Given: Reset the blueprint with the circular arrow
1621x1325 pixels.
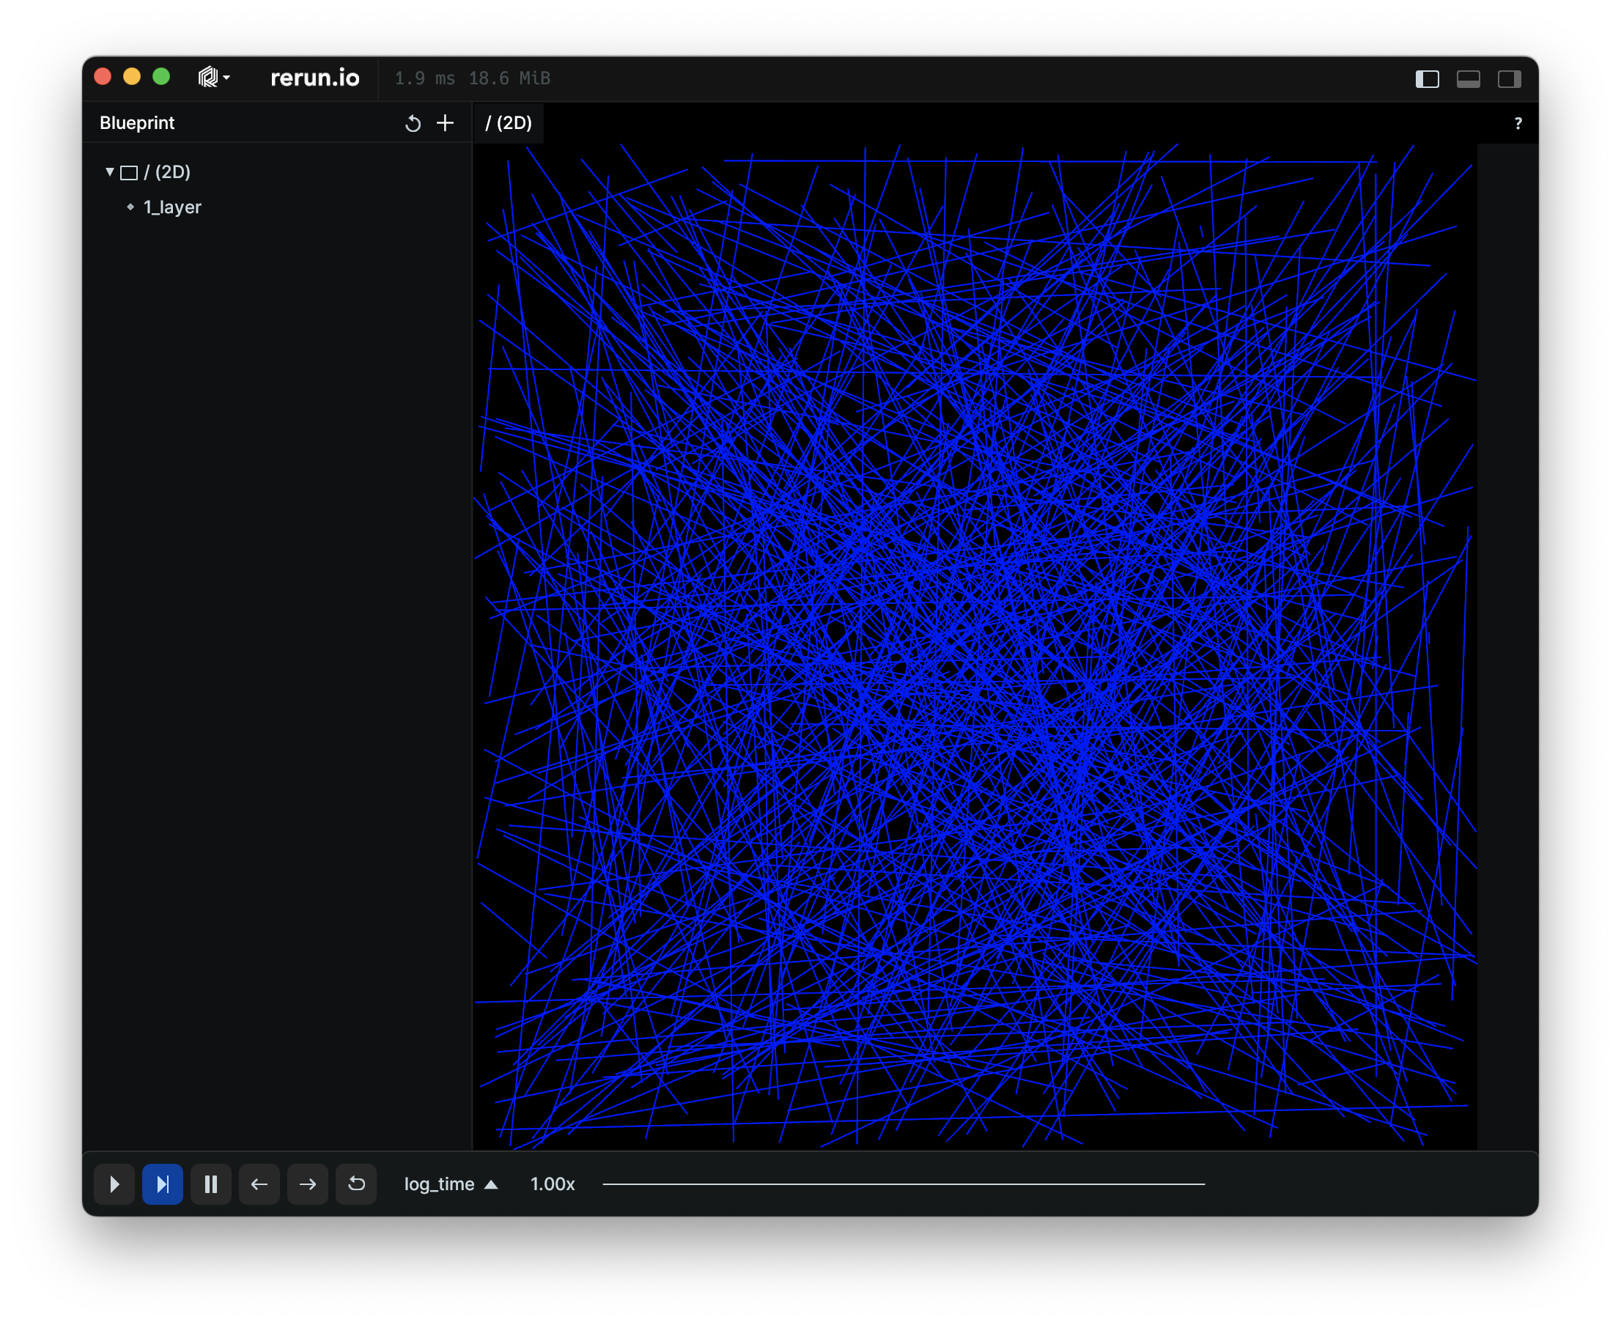Looking at the screenshot, I should (x=413, y=124).
